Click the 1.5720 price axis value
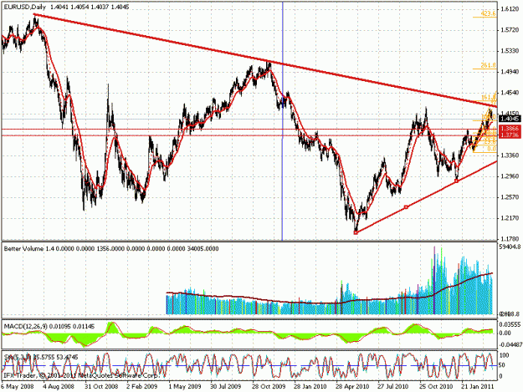523x392 pixels. (509, 30)
